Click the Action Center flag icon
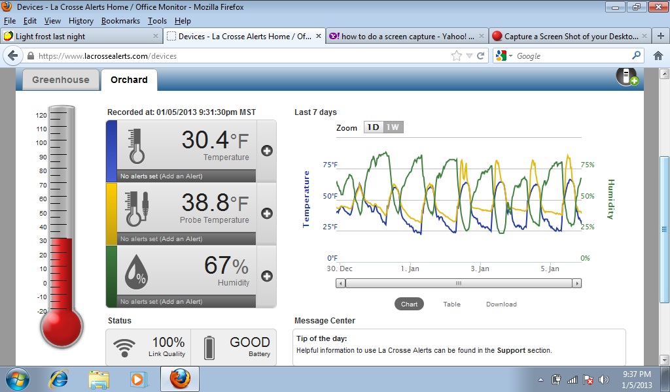 [588, 380]
